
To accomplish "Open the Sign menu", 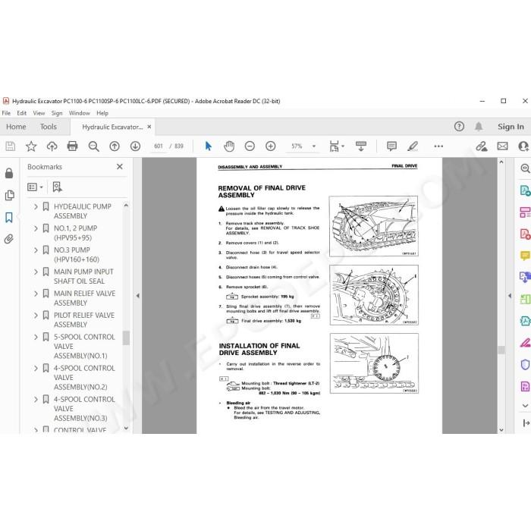I will [x=57, y=113].
